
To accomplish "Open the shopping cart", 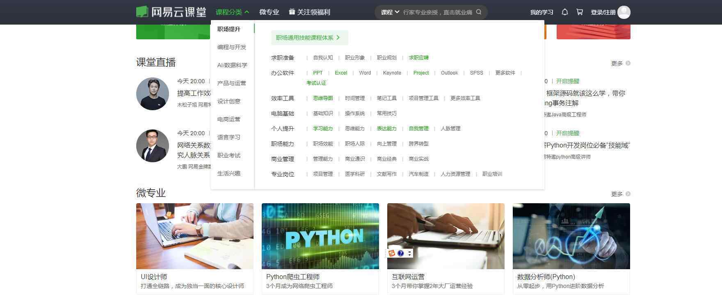I will 580,12.
